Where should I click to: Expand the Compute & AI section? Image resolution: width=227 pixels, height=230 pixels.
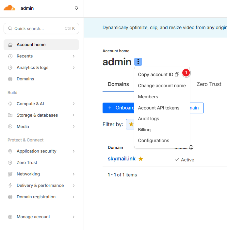coord(73,104)
